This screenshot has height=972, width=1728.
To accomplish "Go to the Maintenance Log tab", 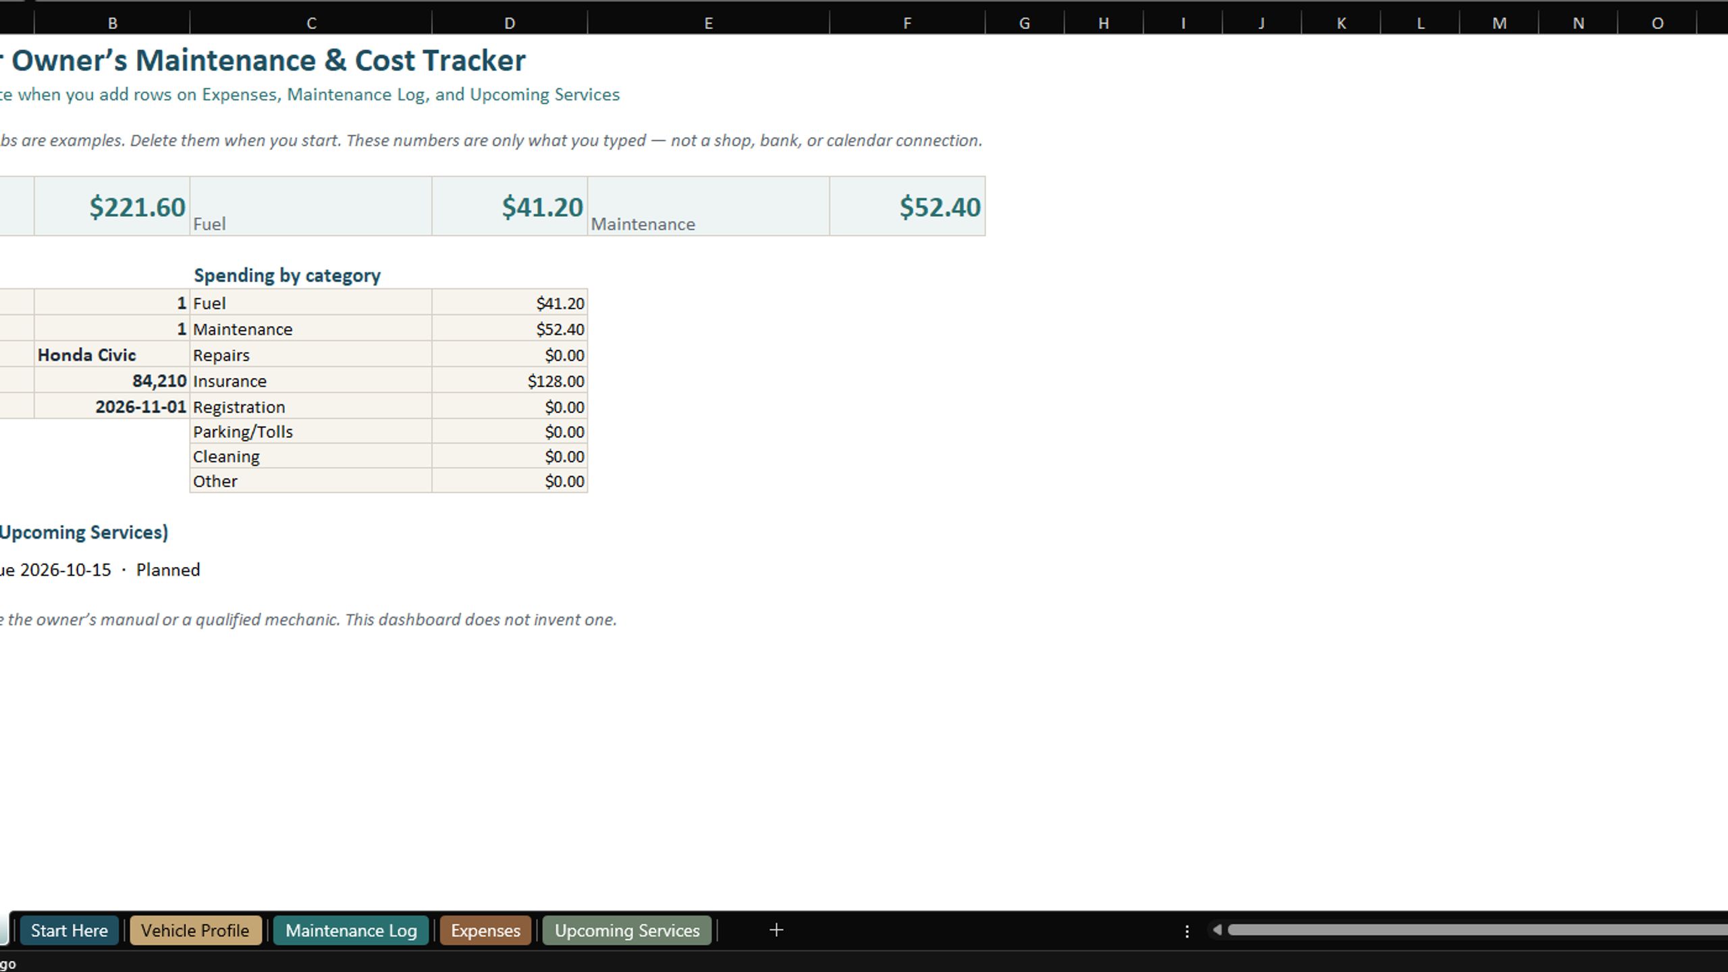I will click(351, 930).
